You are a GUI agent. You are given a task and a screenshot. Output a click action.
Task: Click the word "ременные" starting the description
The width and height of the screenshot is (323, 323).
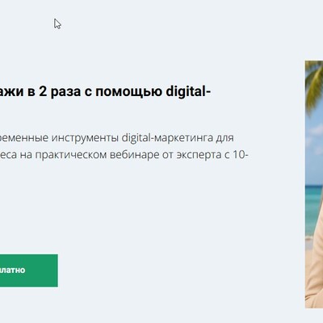coord(24,138)
